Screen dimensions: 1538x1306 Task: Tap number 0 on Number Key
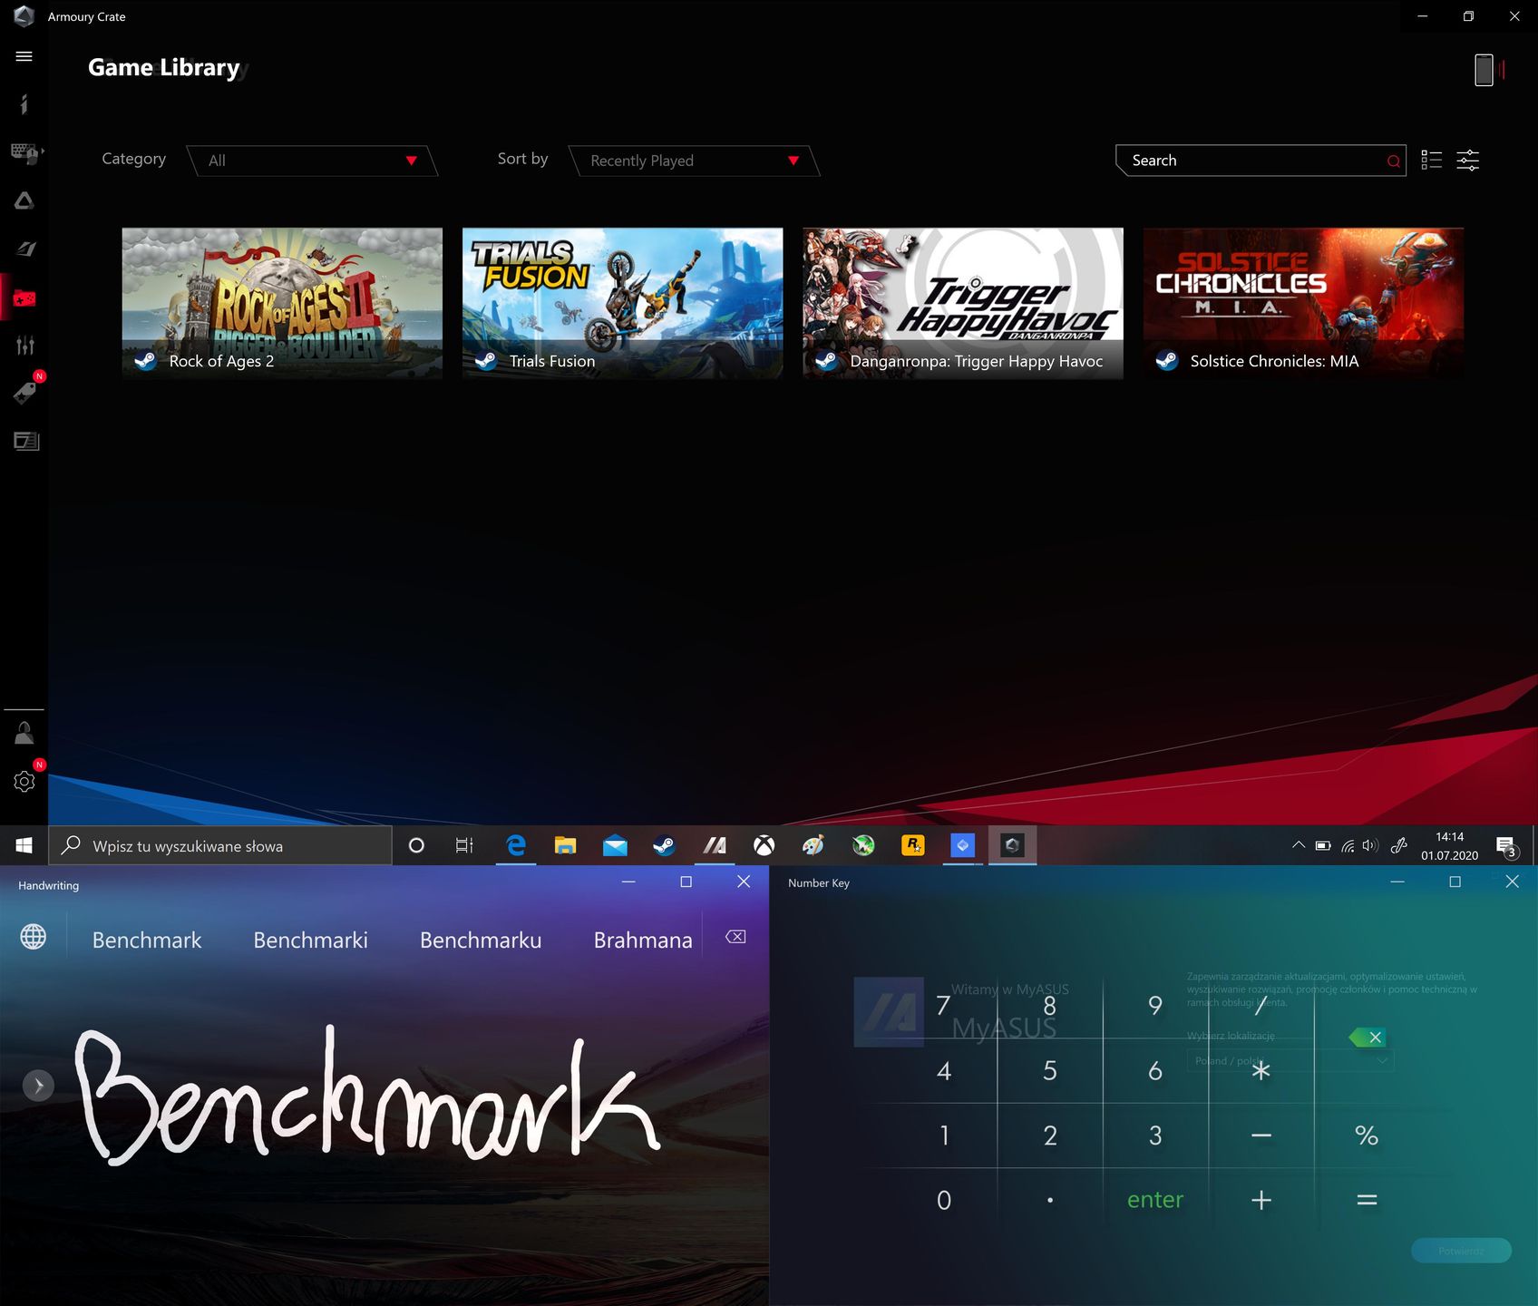pos(943,1200)
